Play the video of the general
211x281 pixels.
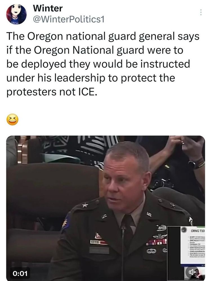point(105,208)
